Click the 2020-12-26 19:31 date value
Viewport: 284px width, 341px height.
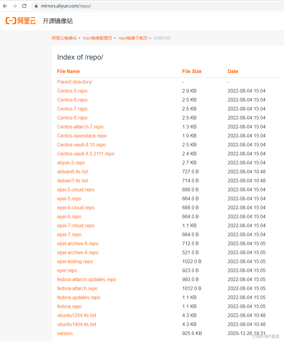[x=247, y=334]
